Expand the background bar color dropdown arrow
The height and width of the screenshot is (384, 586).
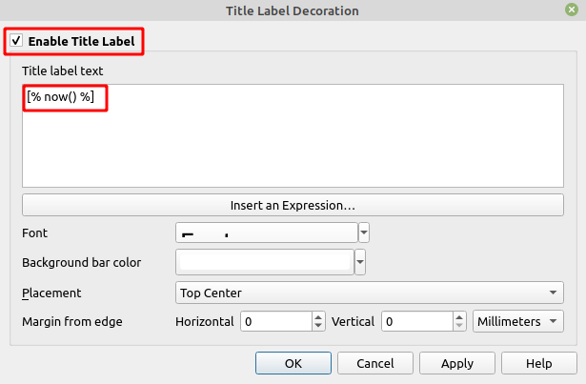360,262
